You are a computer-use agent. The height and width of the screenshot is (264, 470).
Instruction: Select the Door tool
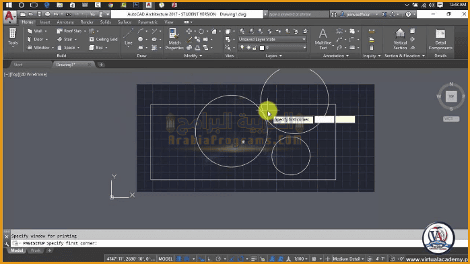click(35, 39)
